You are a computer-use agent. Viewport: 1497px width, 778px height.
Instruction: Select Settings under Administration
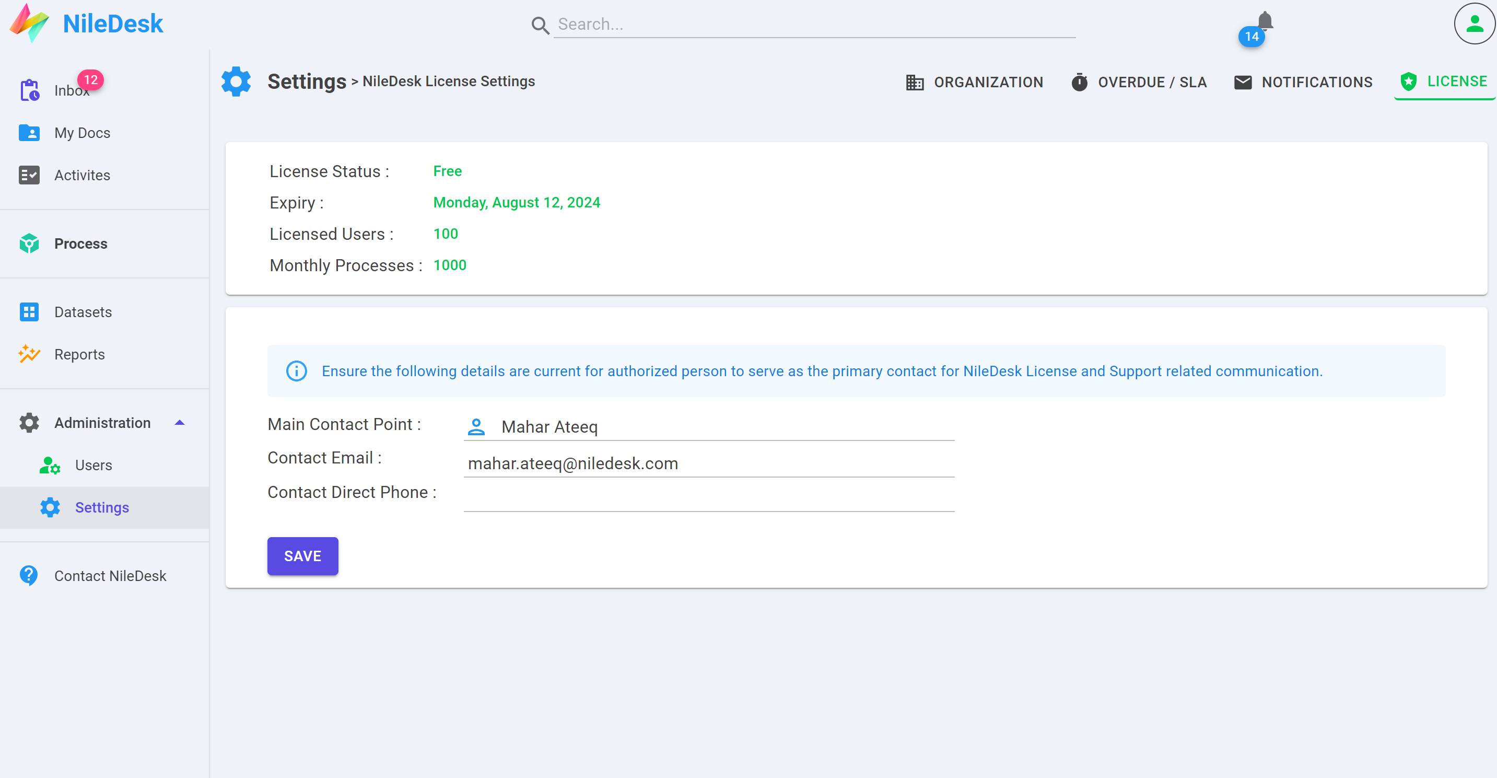tap(104, 508)
